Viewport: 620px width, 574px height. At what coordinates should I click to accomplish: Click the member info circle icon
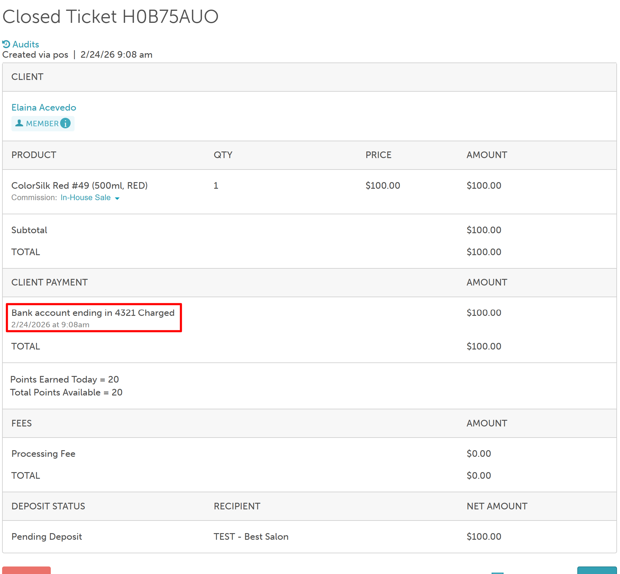[x=65, y=123]
